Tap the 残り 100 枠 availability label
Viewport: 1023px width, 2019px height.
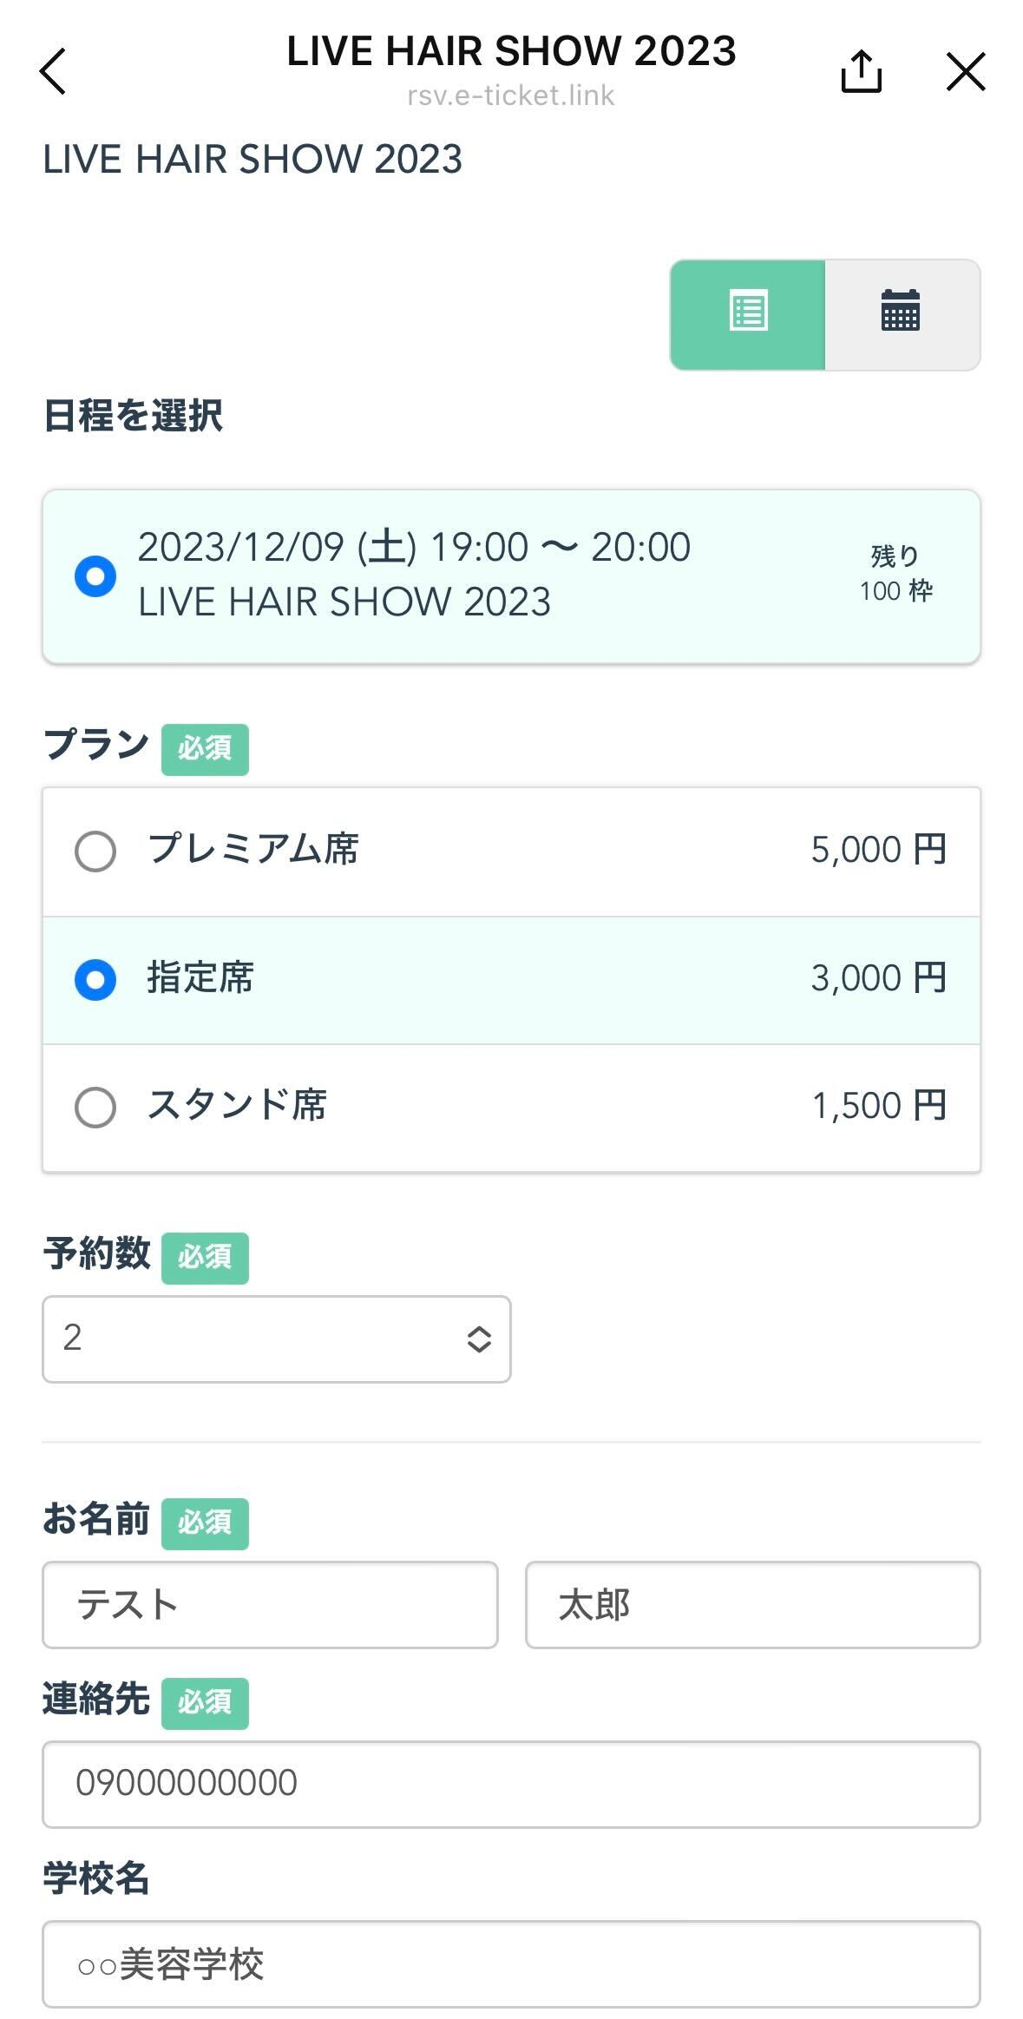pos(895,574)
